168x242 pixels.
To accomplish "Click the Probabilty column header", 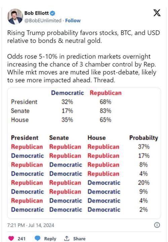I will [x=144, y=138].
